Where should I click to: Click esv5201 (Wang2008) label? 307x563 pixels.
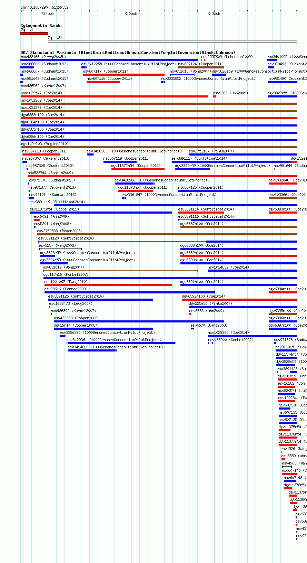point(52,224)
